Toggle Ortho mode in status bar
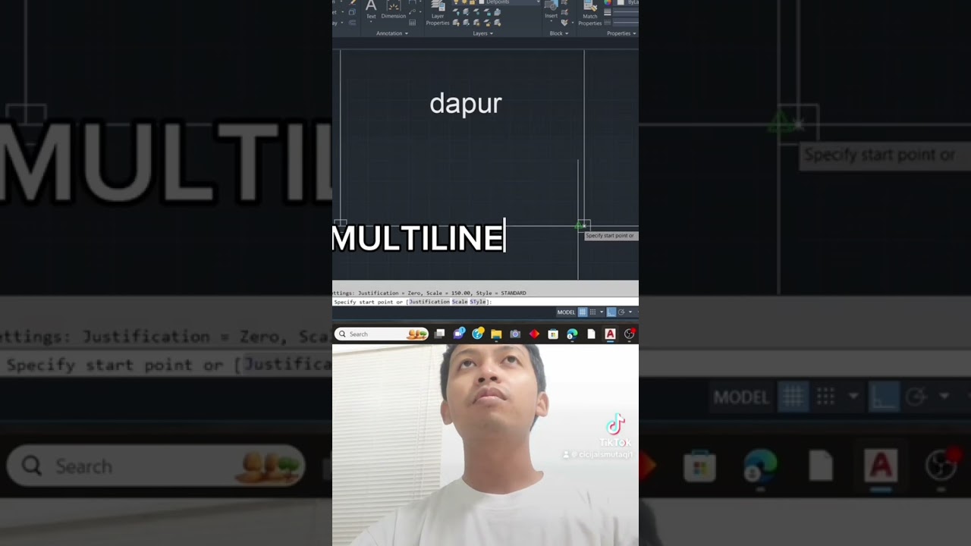Viewport: 971px width, 546px height. (x=611, y=312)
